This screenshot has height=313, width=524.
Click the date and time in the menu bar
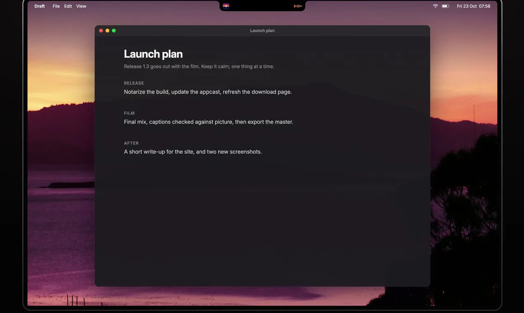474,6
